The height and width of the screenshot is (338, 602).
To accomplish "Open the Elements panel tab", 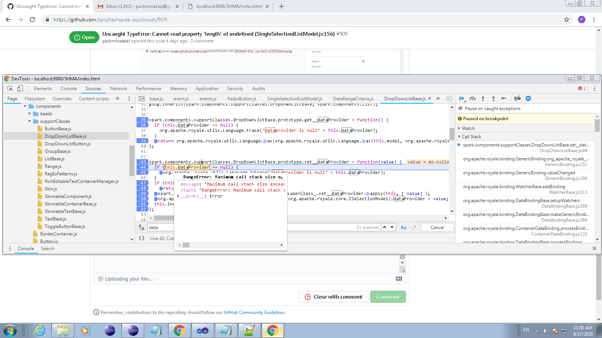I will click(x=43, y=89).
